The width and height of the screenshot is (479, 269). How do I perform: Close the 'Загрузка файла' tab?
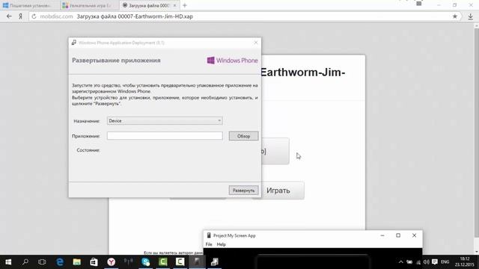tap(174, 5)
